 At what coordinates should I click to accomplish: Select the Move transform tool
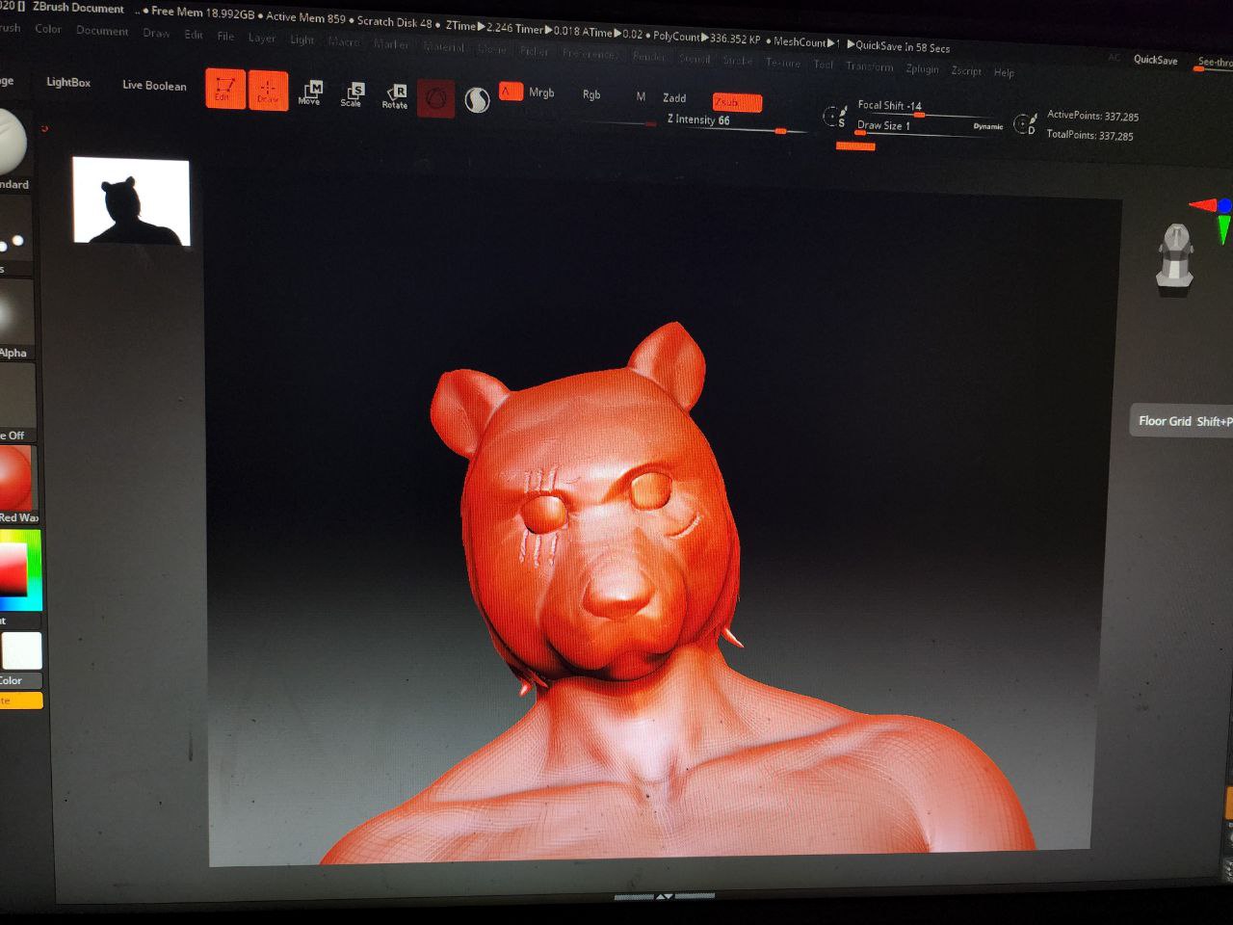click(309, 92)
